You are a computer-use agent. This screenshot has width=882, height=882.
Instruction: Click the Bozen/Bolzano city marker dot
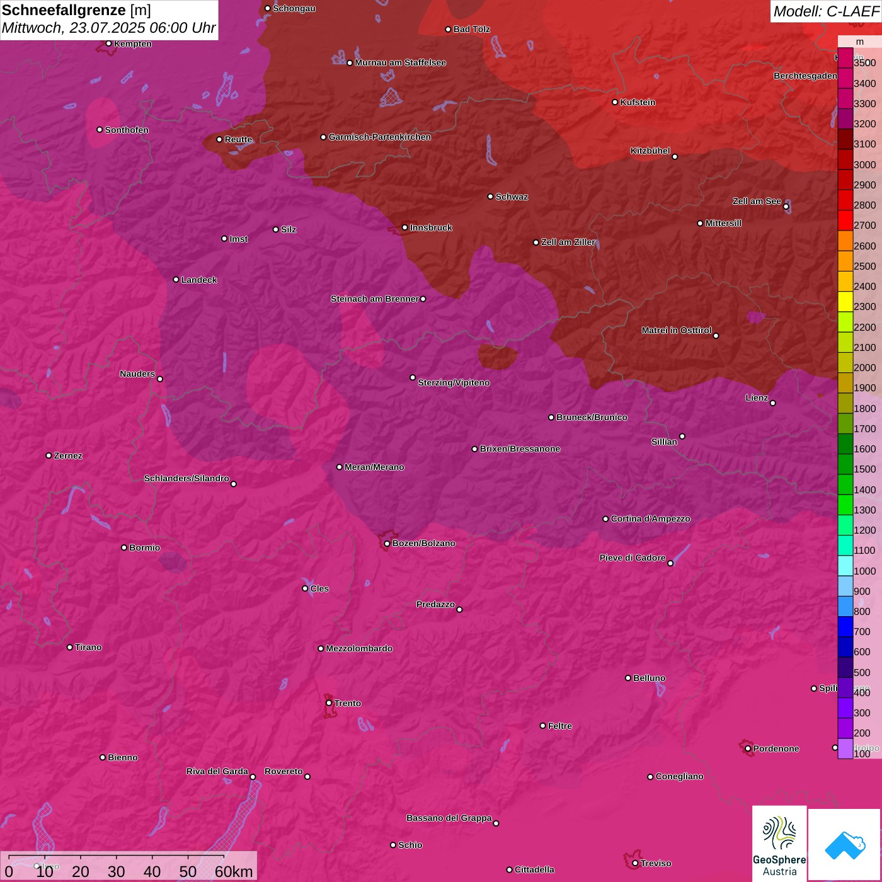[387, 543]
